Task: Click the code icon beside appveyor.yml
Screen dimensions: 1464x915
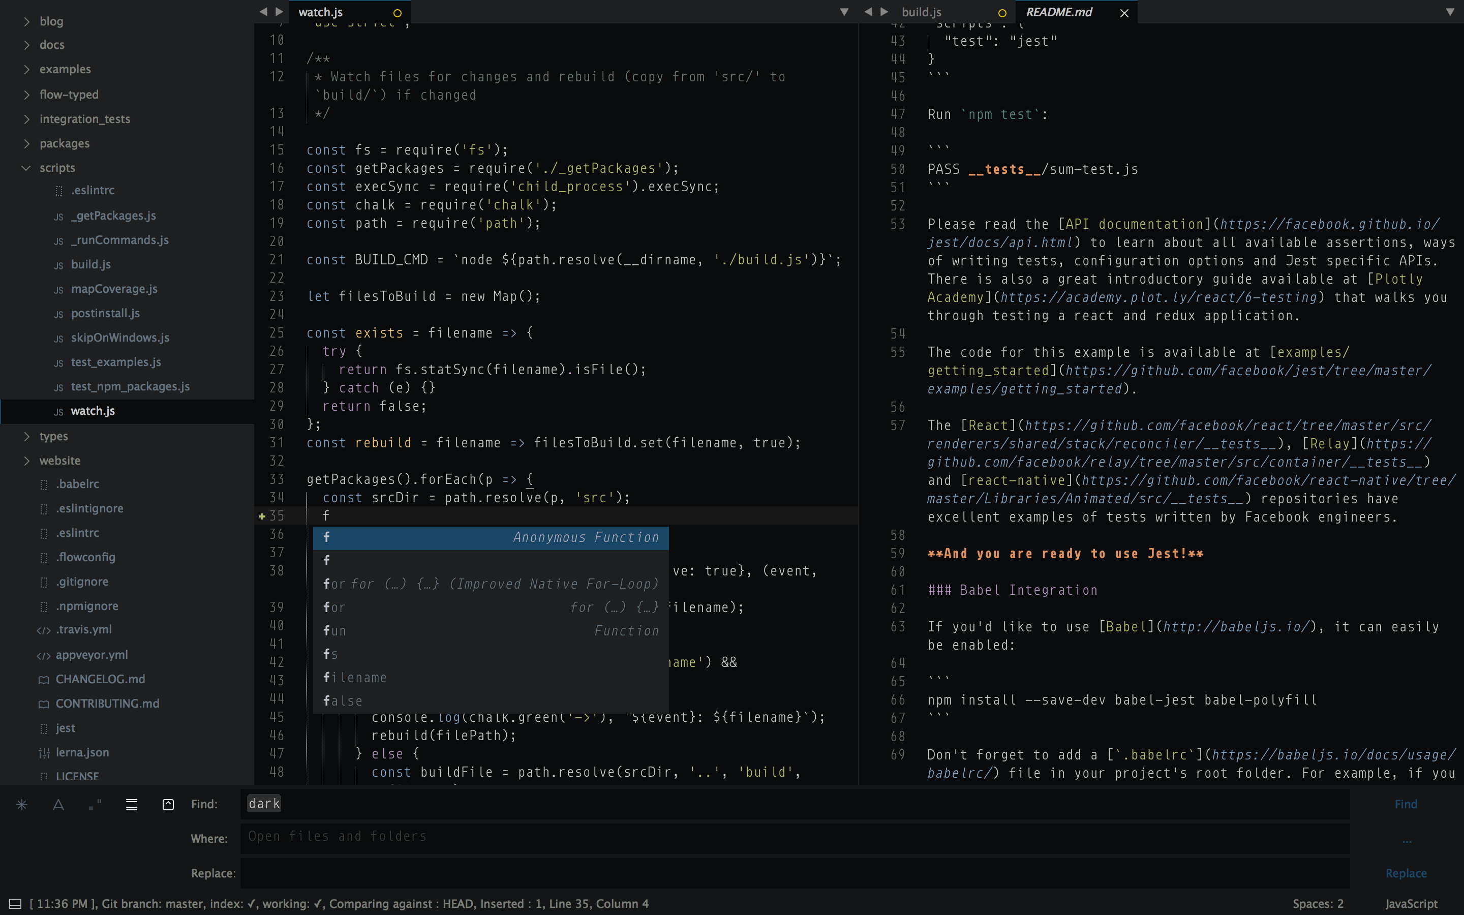Action: click(x=44, y=655)
